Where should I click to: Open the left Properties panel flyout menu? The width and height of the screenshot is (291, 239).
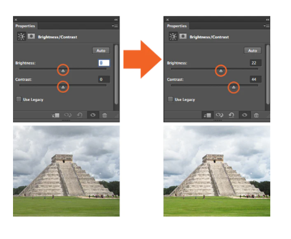coord(115,26)
